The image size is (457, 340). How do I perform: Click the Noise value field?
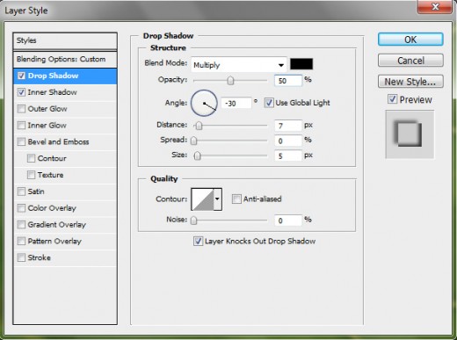click(288, 221)
